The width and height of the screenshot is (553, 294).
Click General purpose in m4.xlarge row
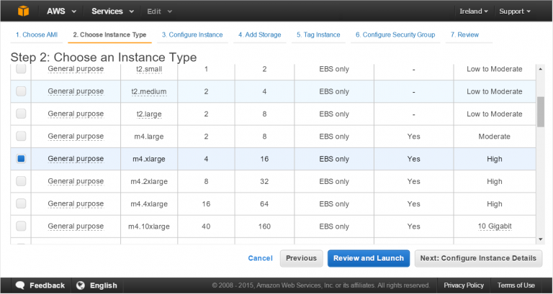click(76, 159)
